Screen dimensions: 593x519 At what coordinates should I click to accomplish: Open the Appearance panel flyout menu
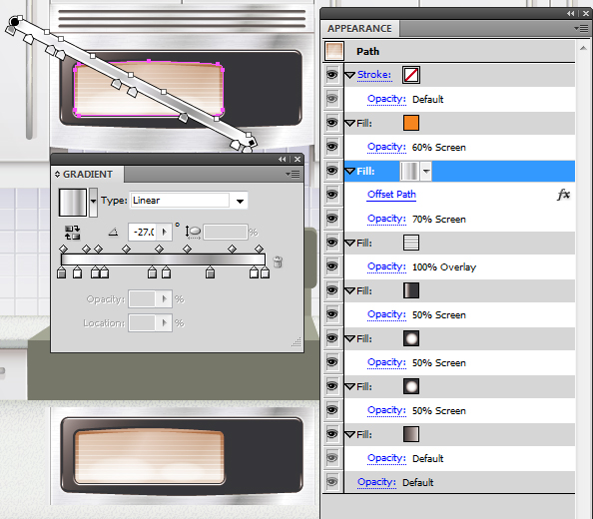581,28
